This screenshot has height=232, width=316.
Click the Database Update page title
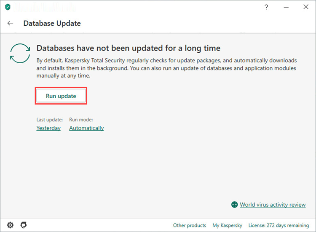[52, 23]
